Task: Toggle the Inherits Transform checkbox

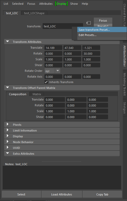Action: [46, 82]
